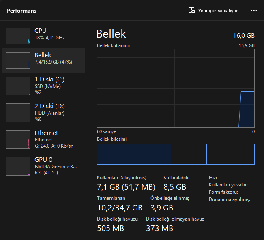264x240 pixels.
Task: Open the 1 Diski (C:) graph thumbnail
Action: (x=18, y=86)
